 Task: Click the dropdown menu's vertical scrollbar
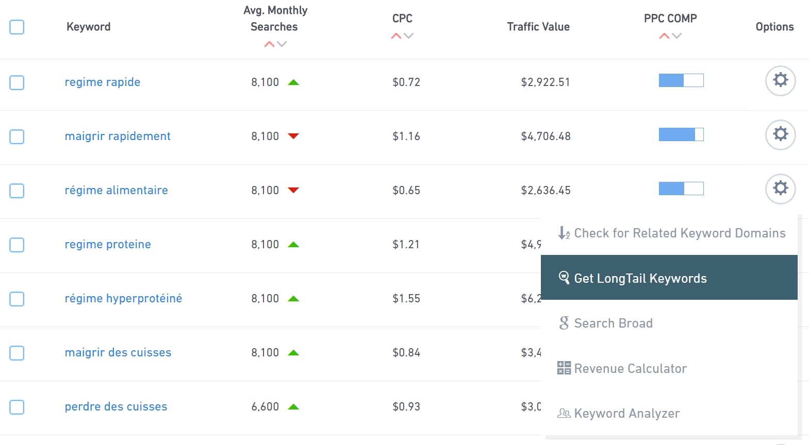(800, 324)
